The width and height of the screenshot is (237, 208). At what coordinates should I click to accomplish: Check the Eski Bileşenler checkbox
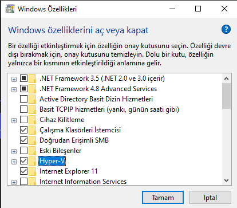23,151
